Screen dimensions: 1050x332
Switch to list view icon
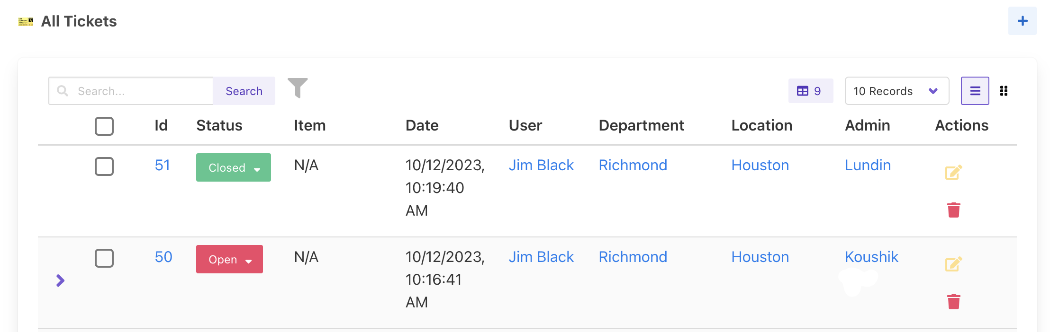(x=975, y=91)
